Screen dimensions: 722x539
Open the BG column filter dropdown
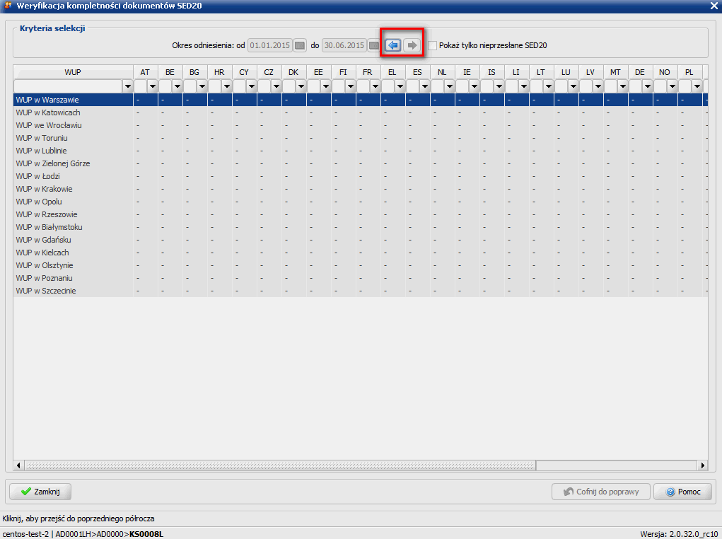click(202, 86)
